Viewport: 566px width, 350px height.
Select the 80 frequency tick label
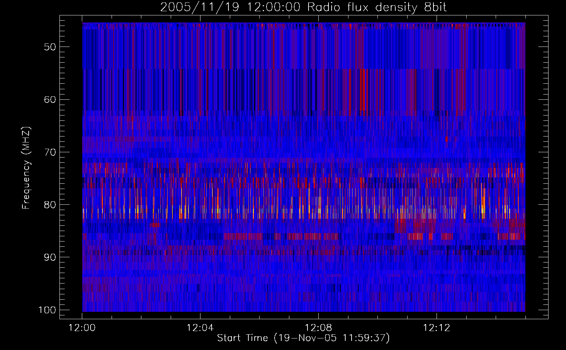coord(50,205)
